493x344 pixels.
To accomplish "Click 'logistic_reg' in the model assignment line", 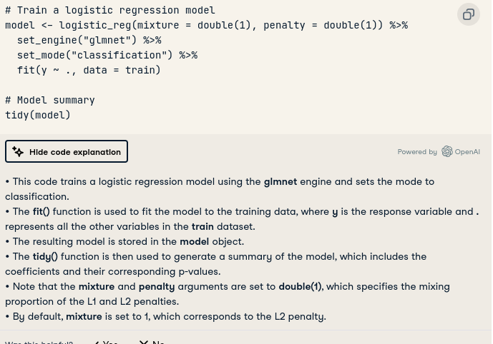I will 95,25.
